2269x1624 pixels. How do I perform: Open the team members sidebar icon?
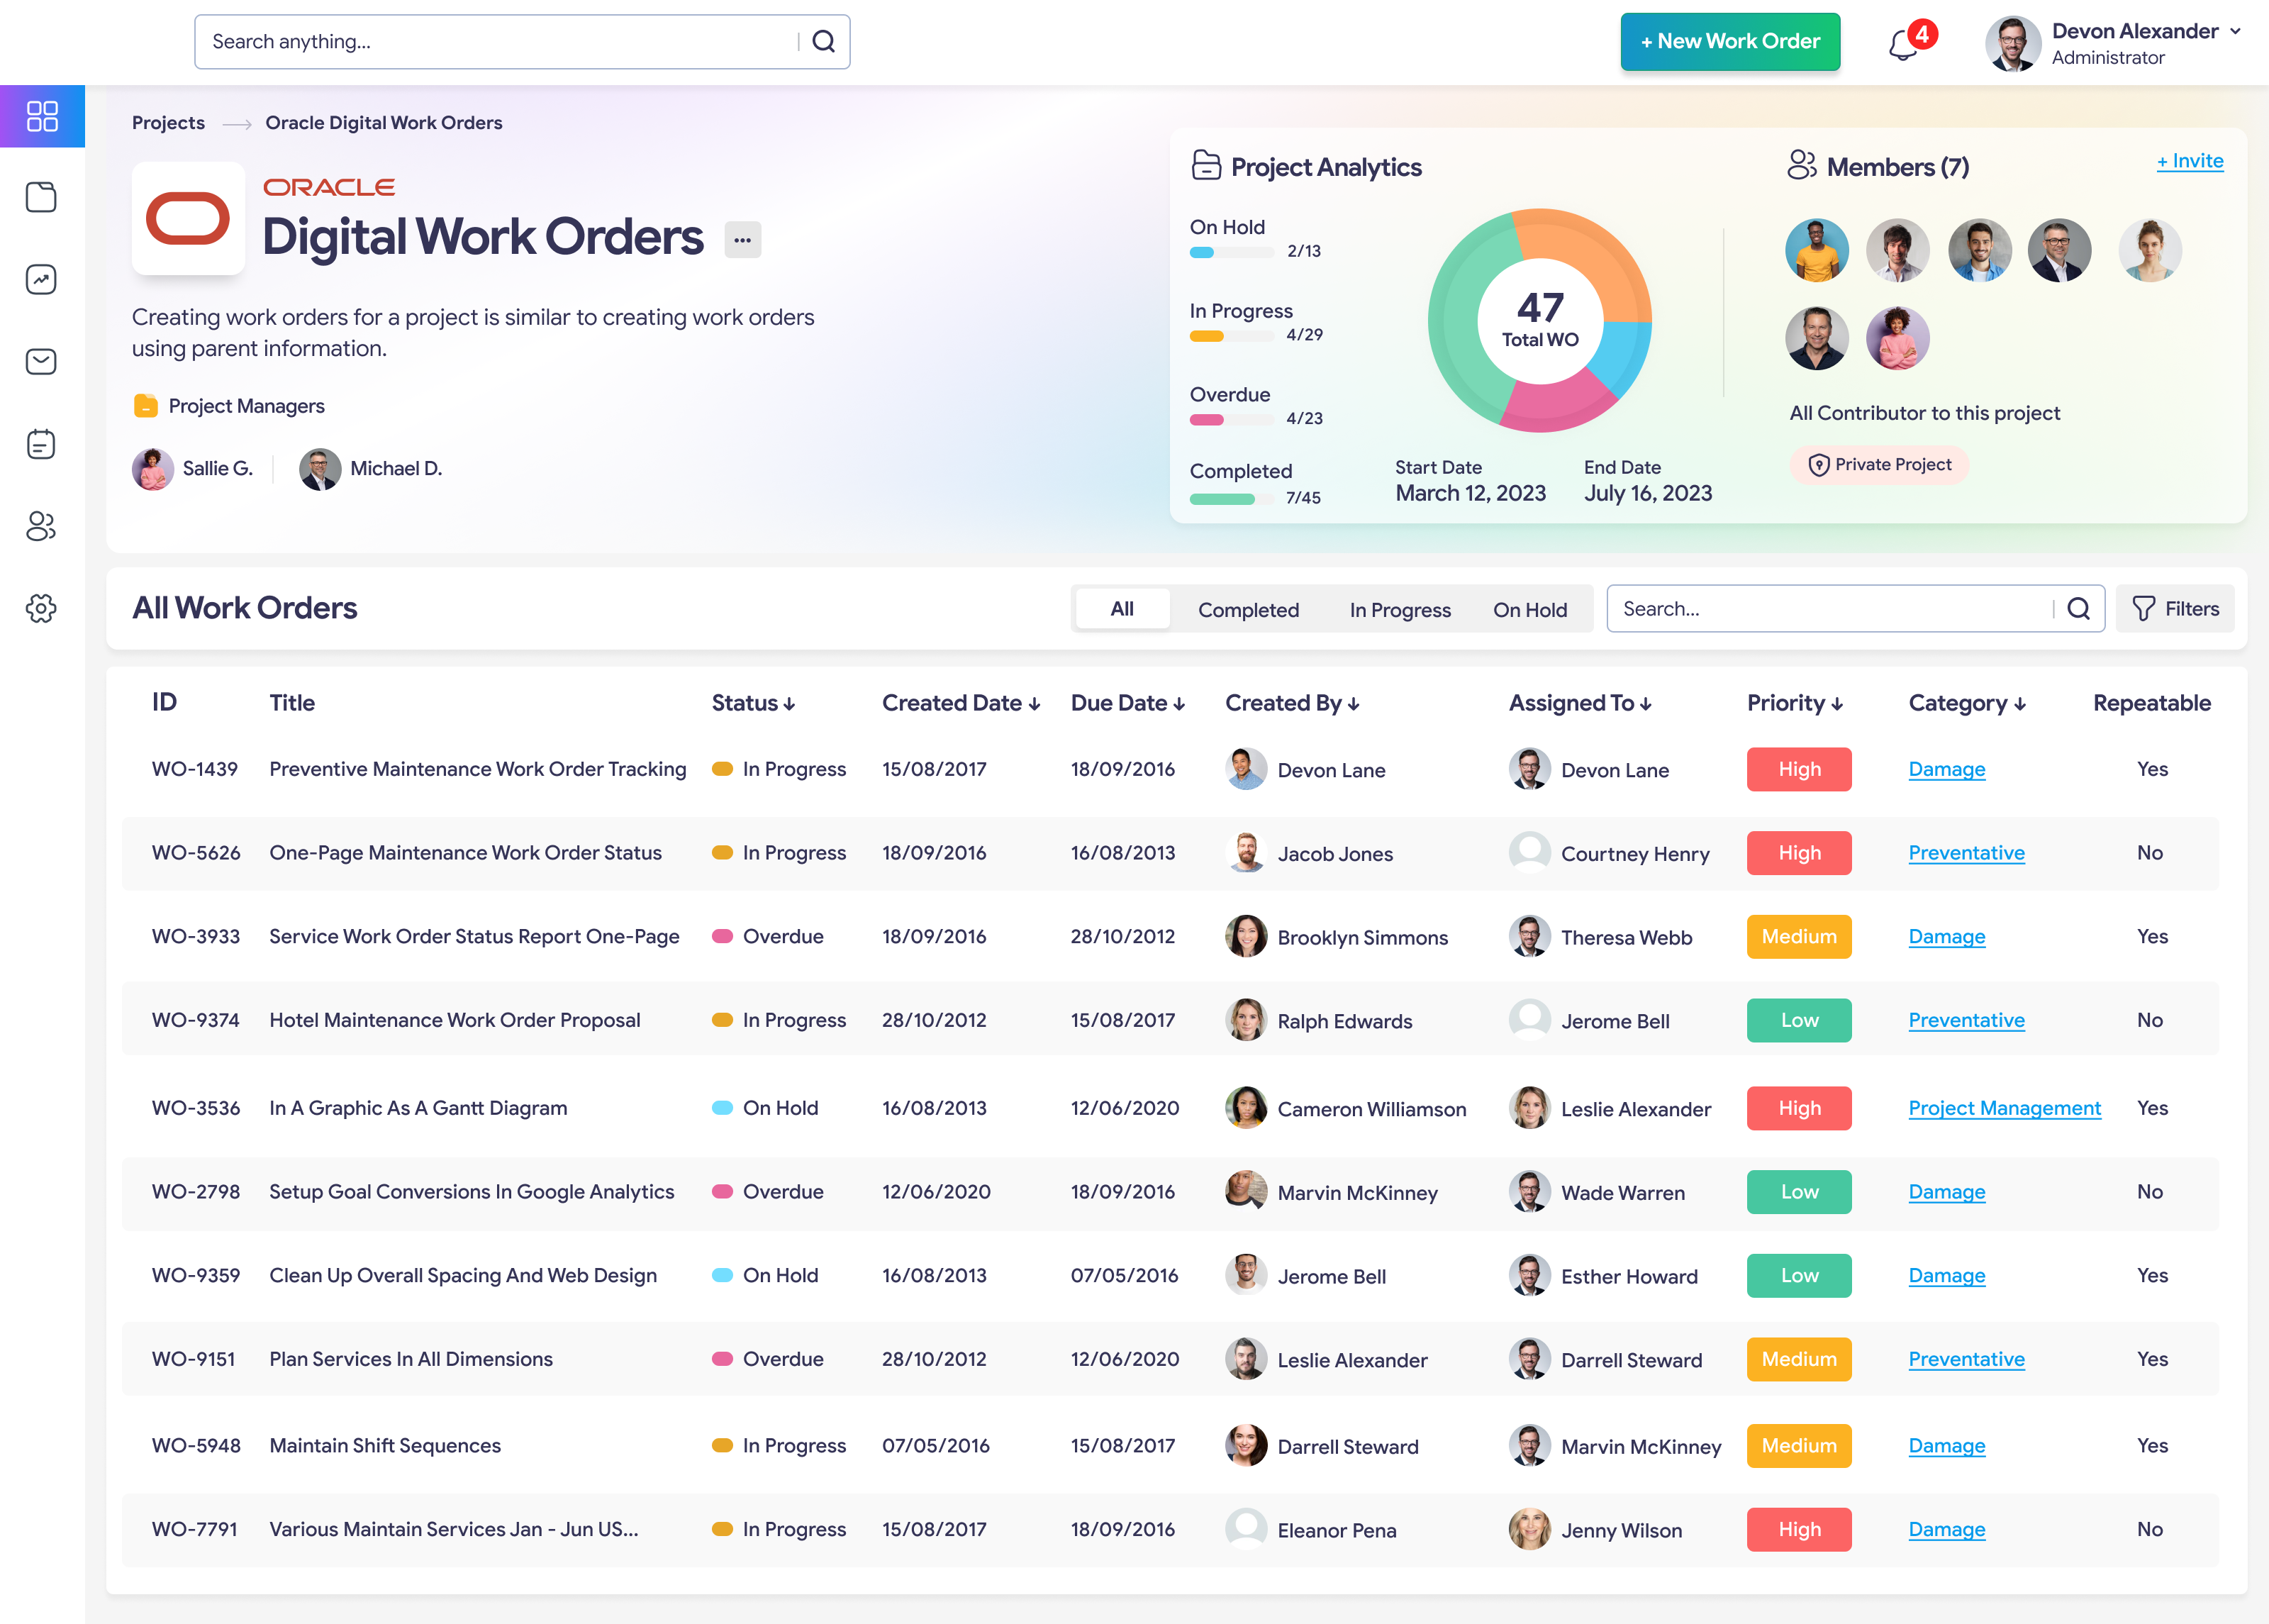click(41, 526)
